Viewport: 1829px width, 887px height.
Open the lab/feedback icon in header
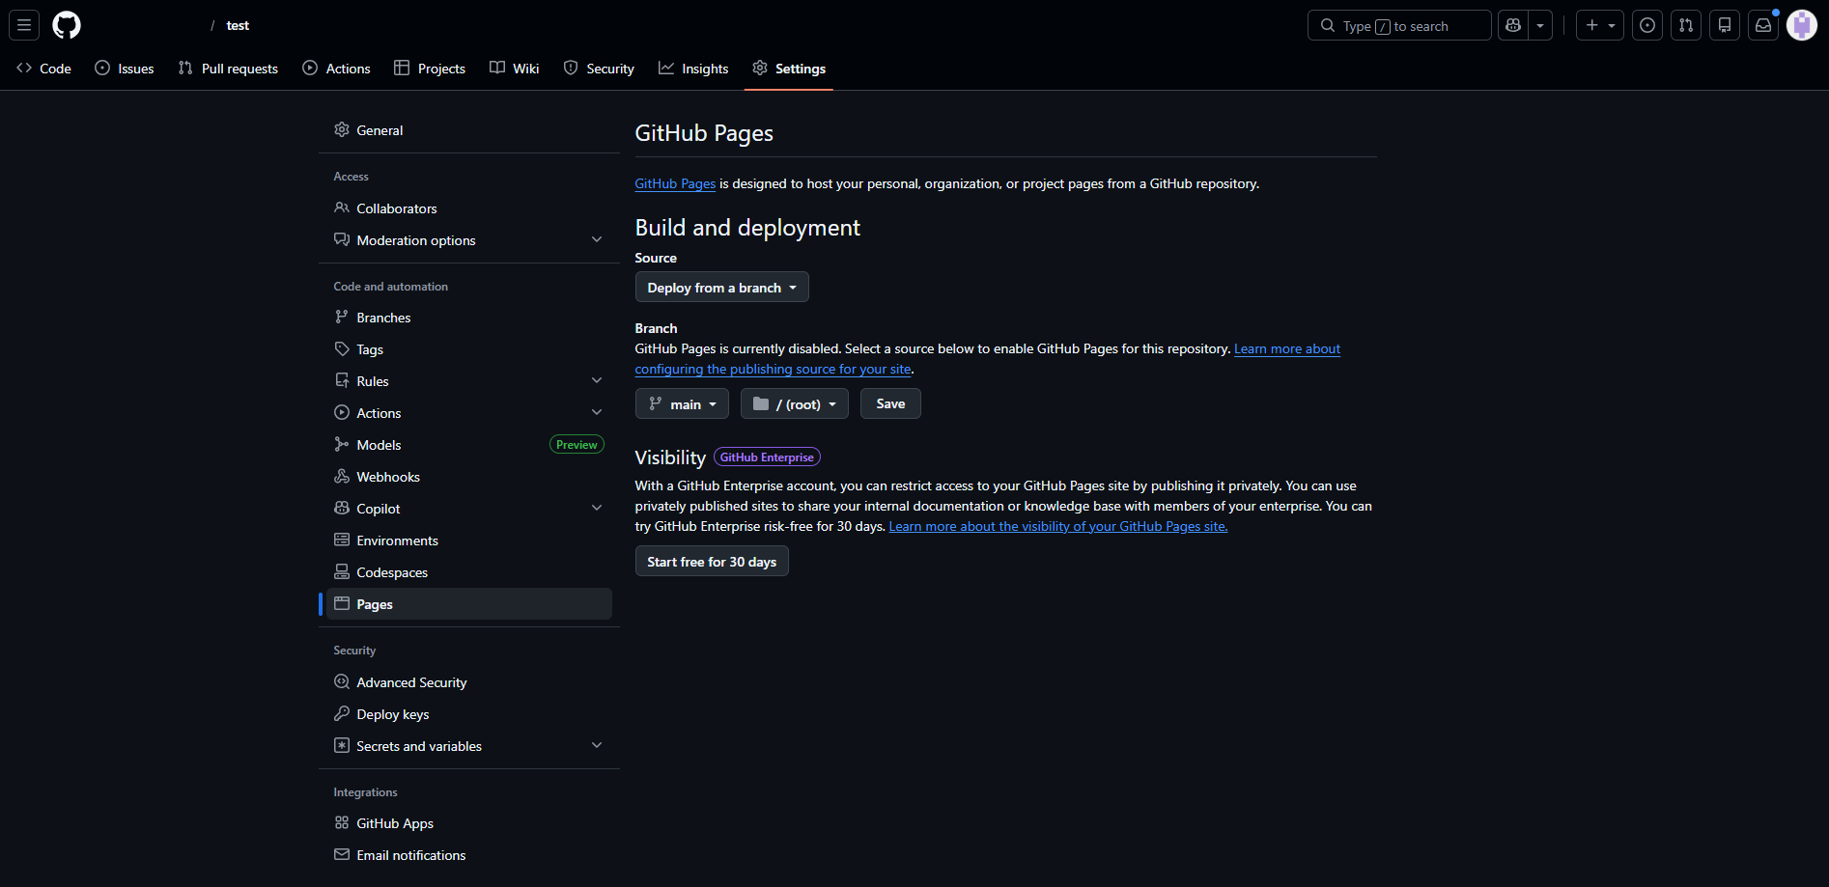[x=1725, y=25]
